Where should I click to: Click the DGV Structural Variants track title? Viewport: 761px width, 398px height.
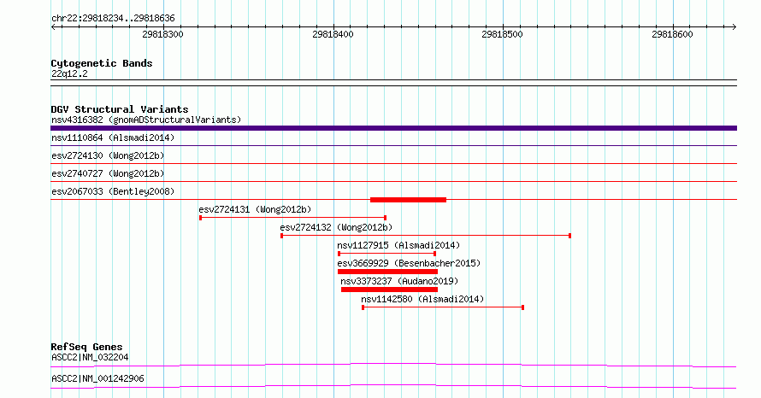click(120, 109)
